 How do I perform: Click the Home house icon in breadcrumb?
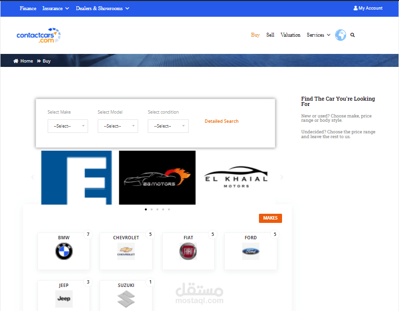pos(16,61)
